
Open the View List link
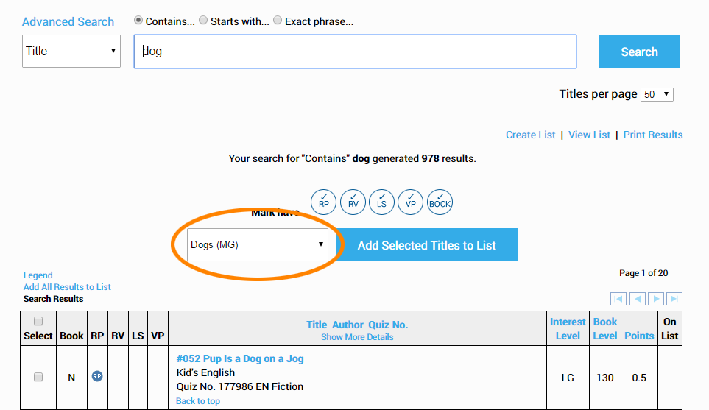pyautogui.click(x=589, y=135)
